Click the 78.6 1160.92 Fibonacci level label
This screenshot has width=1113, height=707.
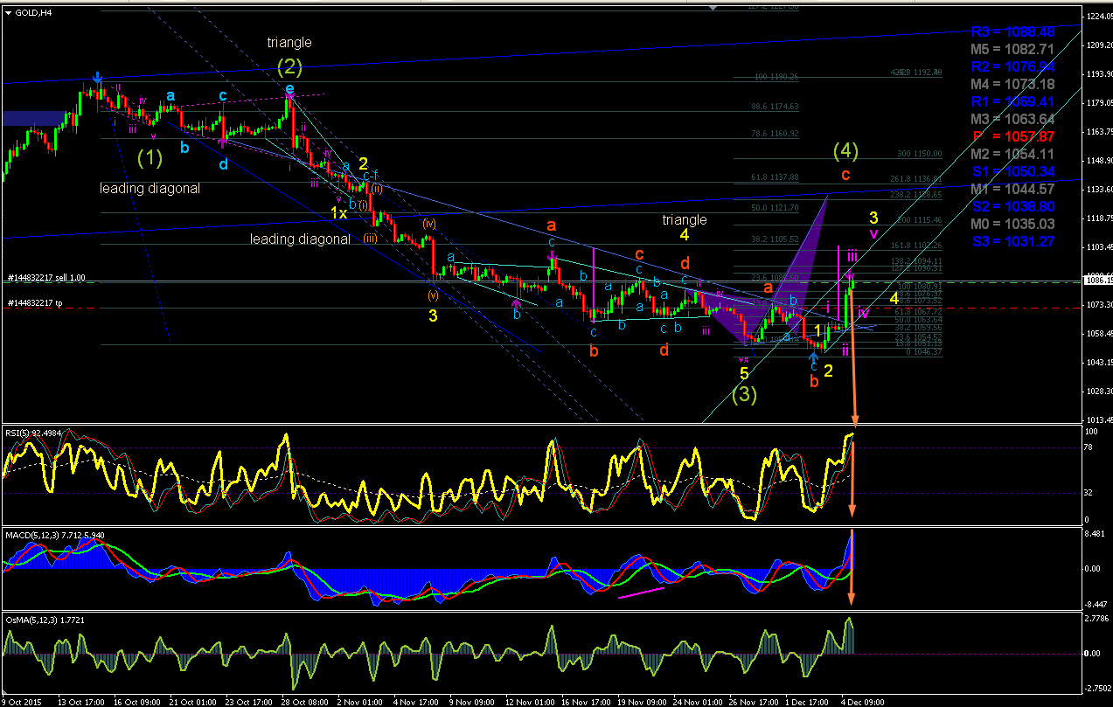[774, 134]
